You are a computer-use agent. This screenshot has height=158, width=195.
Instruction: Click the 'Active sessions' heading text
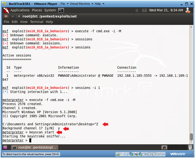click(17, 55)
